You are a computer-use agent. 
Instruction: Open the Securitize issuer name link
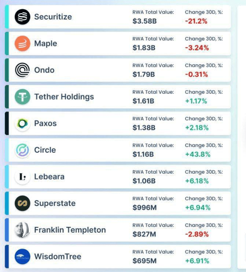[53, 17]
